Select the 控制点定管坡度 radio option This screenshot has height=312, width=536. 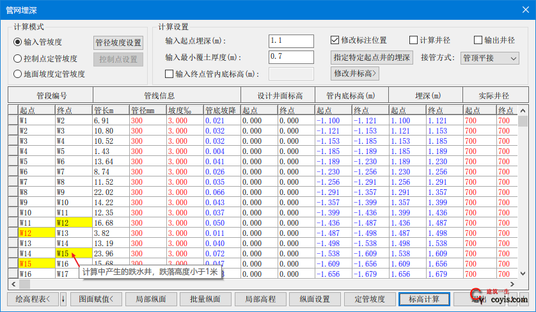point(45,58)
